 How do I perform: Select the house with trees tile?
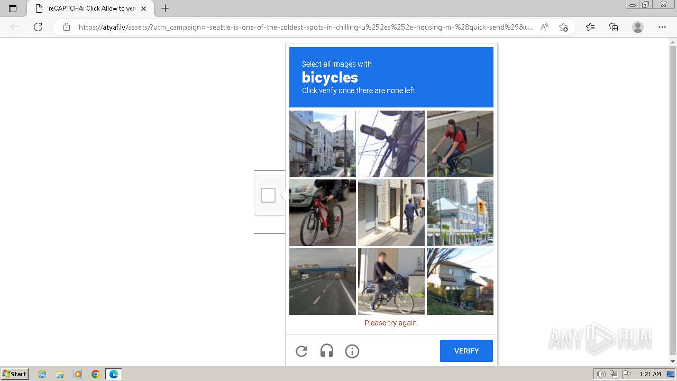click(460, 282)
